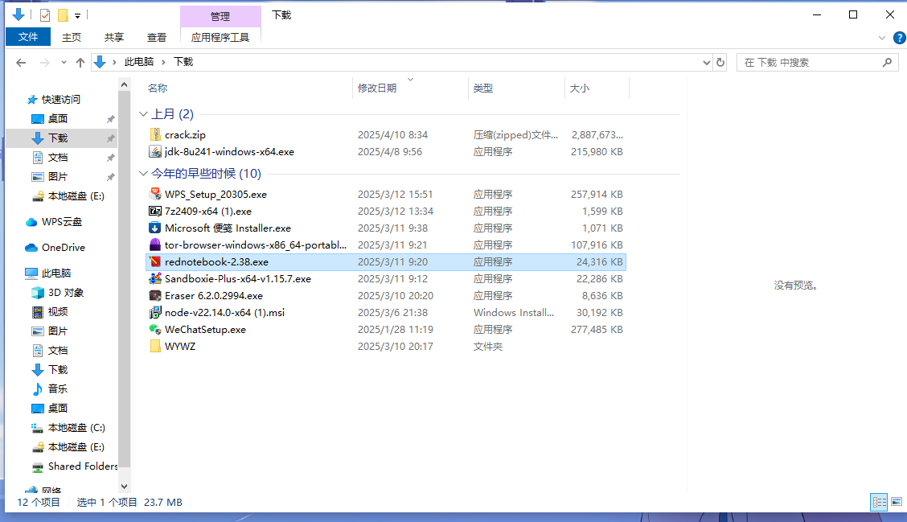Click the WPS_Setup_20305.exe file icon
Screen dimensions: 907x522
tap(156, 194)
